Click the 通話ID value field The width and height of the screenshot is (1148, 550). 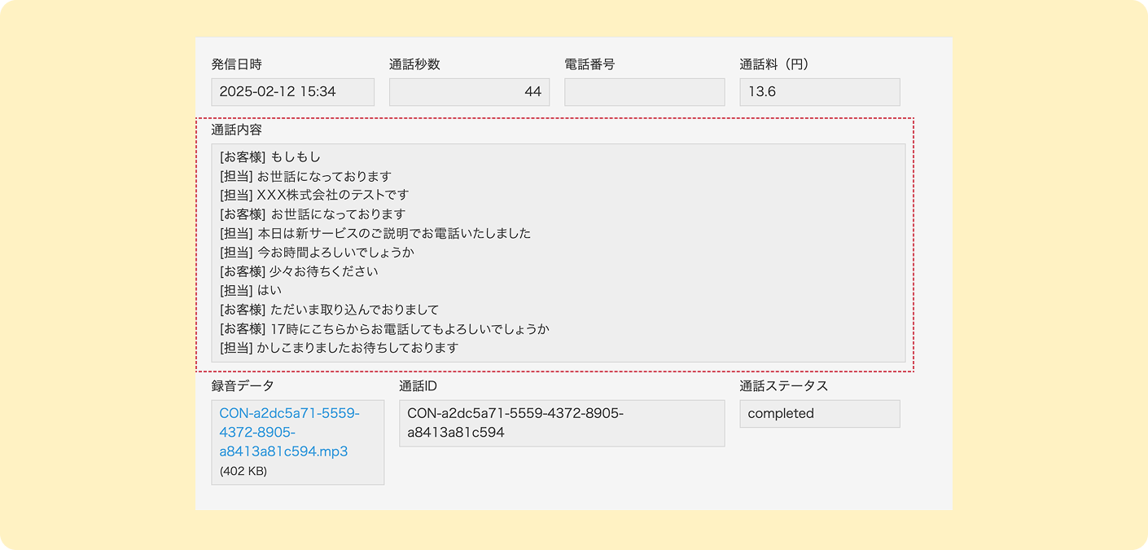point(561,423)
